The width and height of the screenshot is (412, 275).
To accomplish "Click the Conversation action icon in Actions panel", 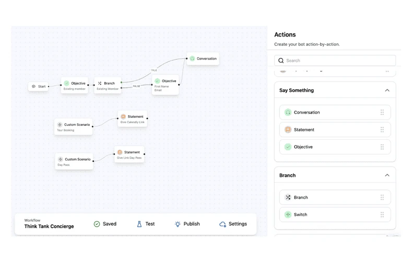I will coord(288,112).
